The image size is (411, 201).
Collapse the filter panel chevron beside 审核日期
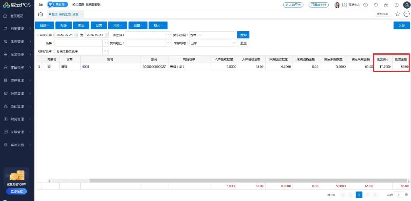[37, 35]
